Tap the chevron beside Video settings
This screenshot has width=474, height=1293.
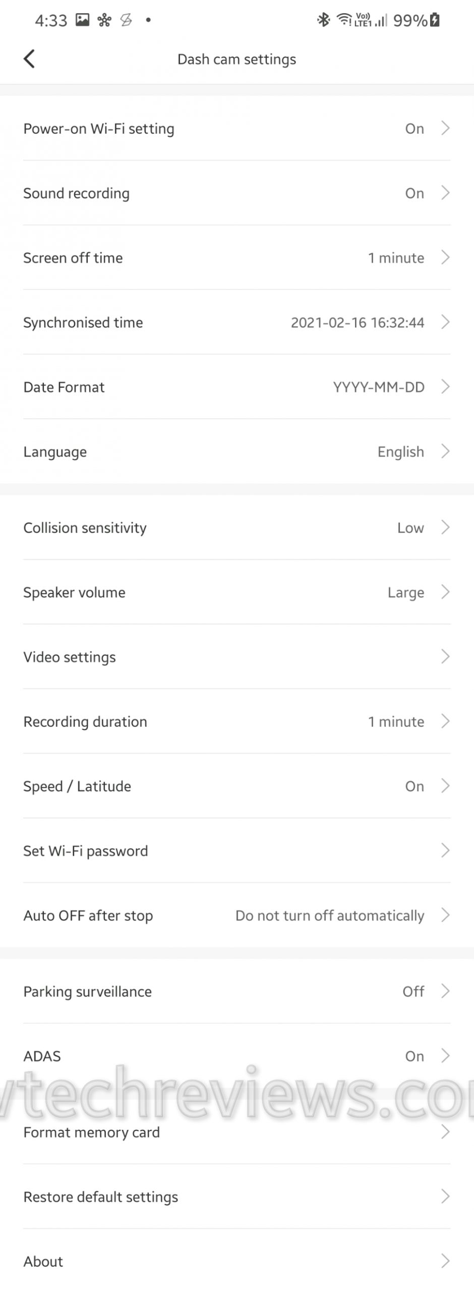(445, 657)
